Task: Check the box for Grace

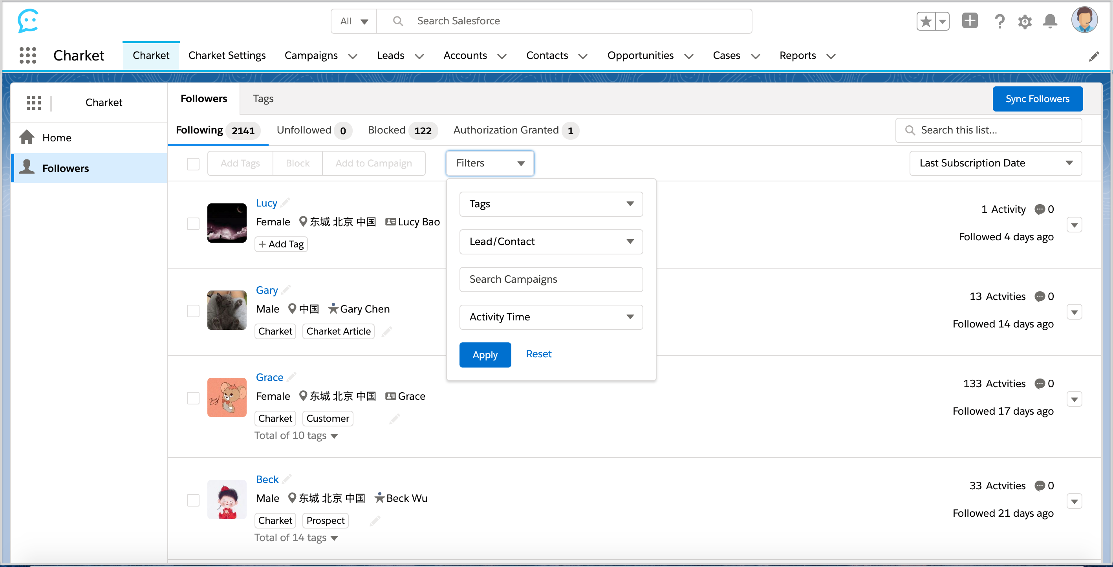Action: [193, 398]
